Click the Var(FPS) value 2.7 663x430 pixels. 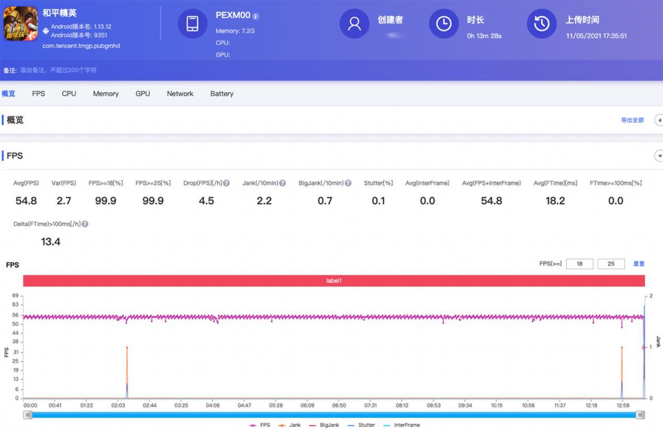(64, 201)
